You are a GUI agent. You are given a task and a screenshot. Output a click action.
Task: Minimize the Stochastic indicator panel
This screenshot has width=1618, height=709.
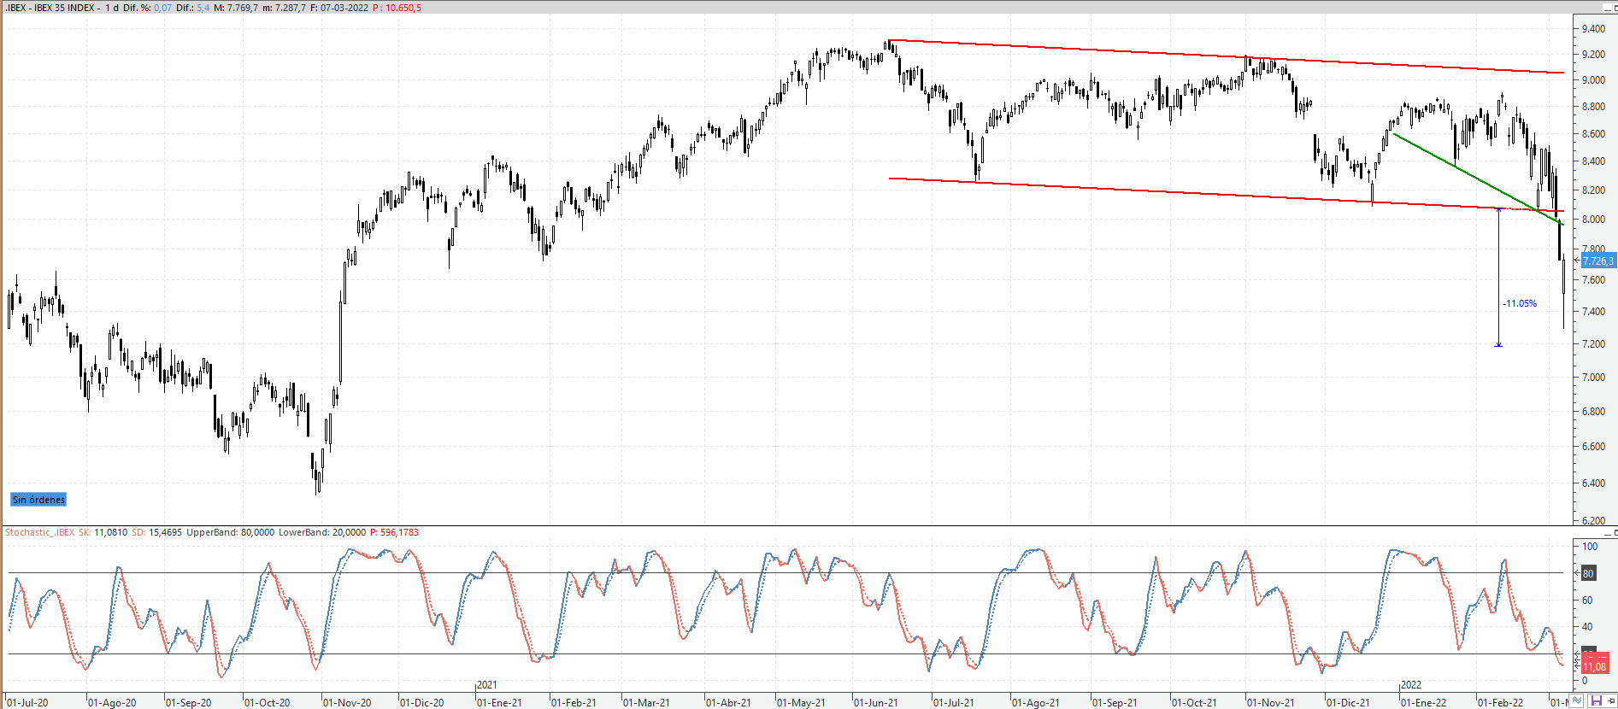(x=1609, y=533)
